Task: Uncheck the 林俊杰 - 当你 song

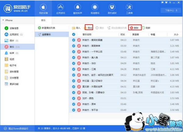Action: pyautogui.click(x=74, y=63)
